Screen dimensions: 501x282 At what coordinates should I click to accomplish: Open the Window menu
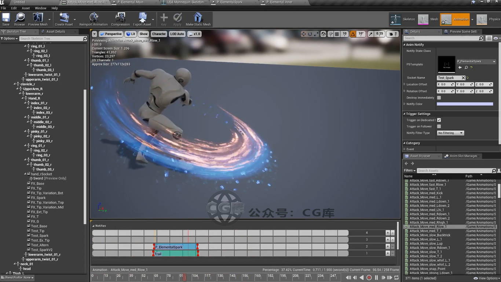40,8
